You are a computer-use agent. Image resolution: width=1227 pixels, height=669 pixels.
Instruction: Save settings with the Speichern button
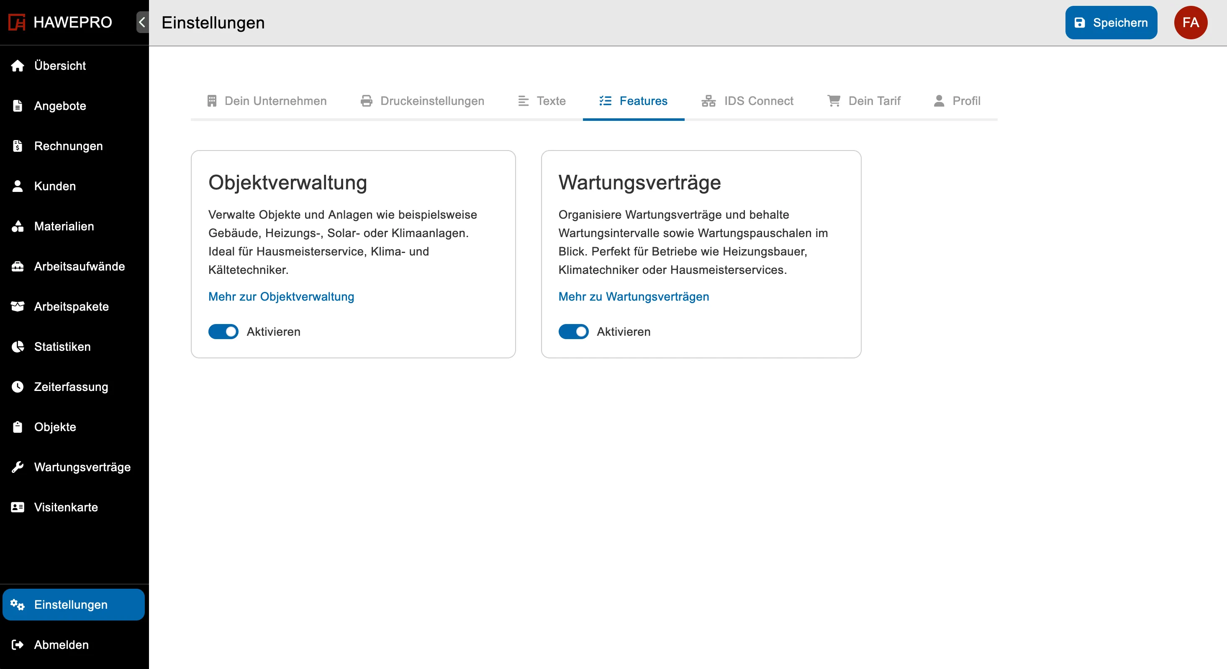(x=1111, y=22)
